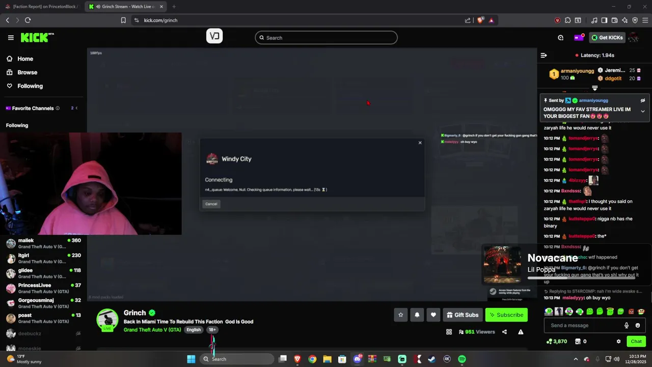Open a new browser tab
The width and height of the screenshot is (652, 367).
click(174, 7)
